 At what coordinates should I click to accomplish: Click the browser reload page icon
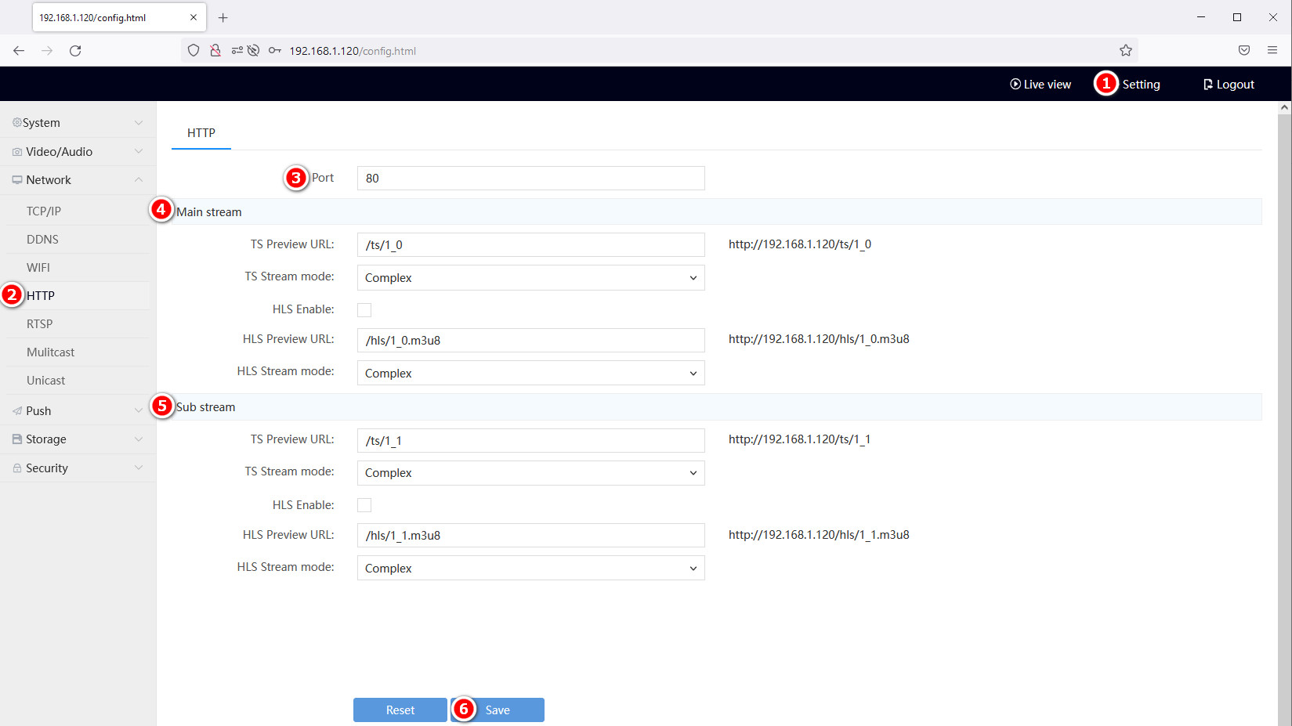(x=75, y=51)
